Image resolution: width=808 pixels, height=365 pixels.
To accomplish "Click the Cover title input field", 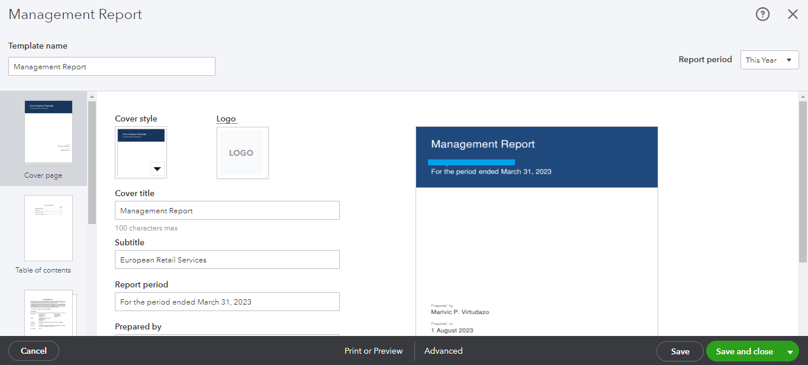I will click(x=227, y=210).
